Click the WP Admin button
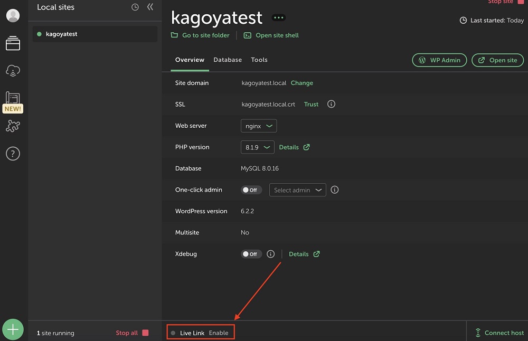The width and height of the screenshot is (528, 341). pos(439,60)
